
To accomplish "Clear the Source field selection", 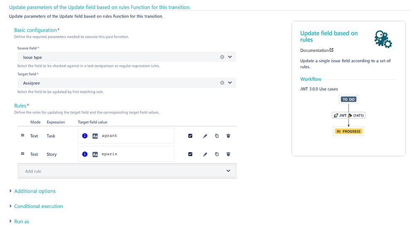I will point(222,57).
